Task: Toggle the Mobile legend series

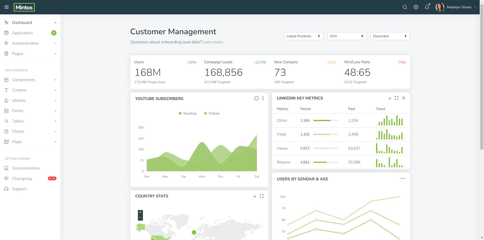Action: click(x=212, y=114)
